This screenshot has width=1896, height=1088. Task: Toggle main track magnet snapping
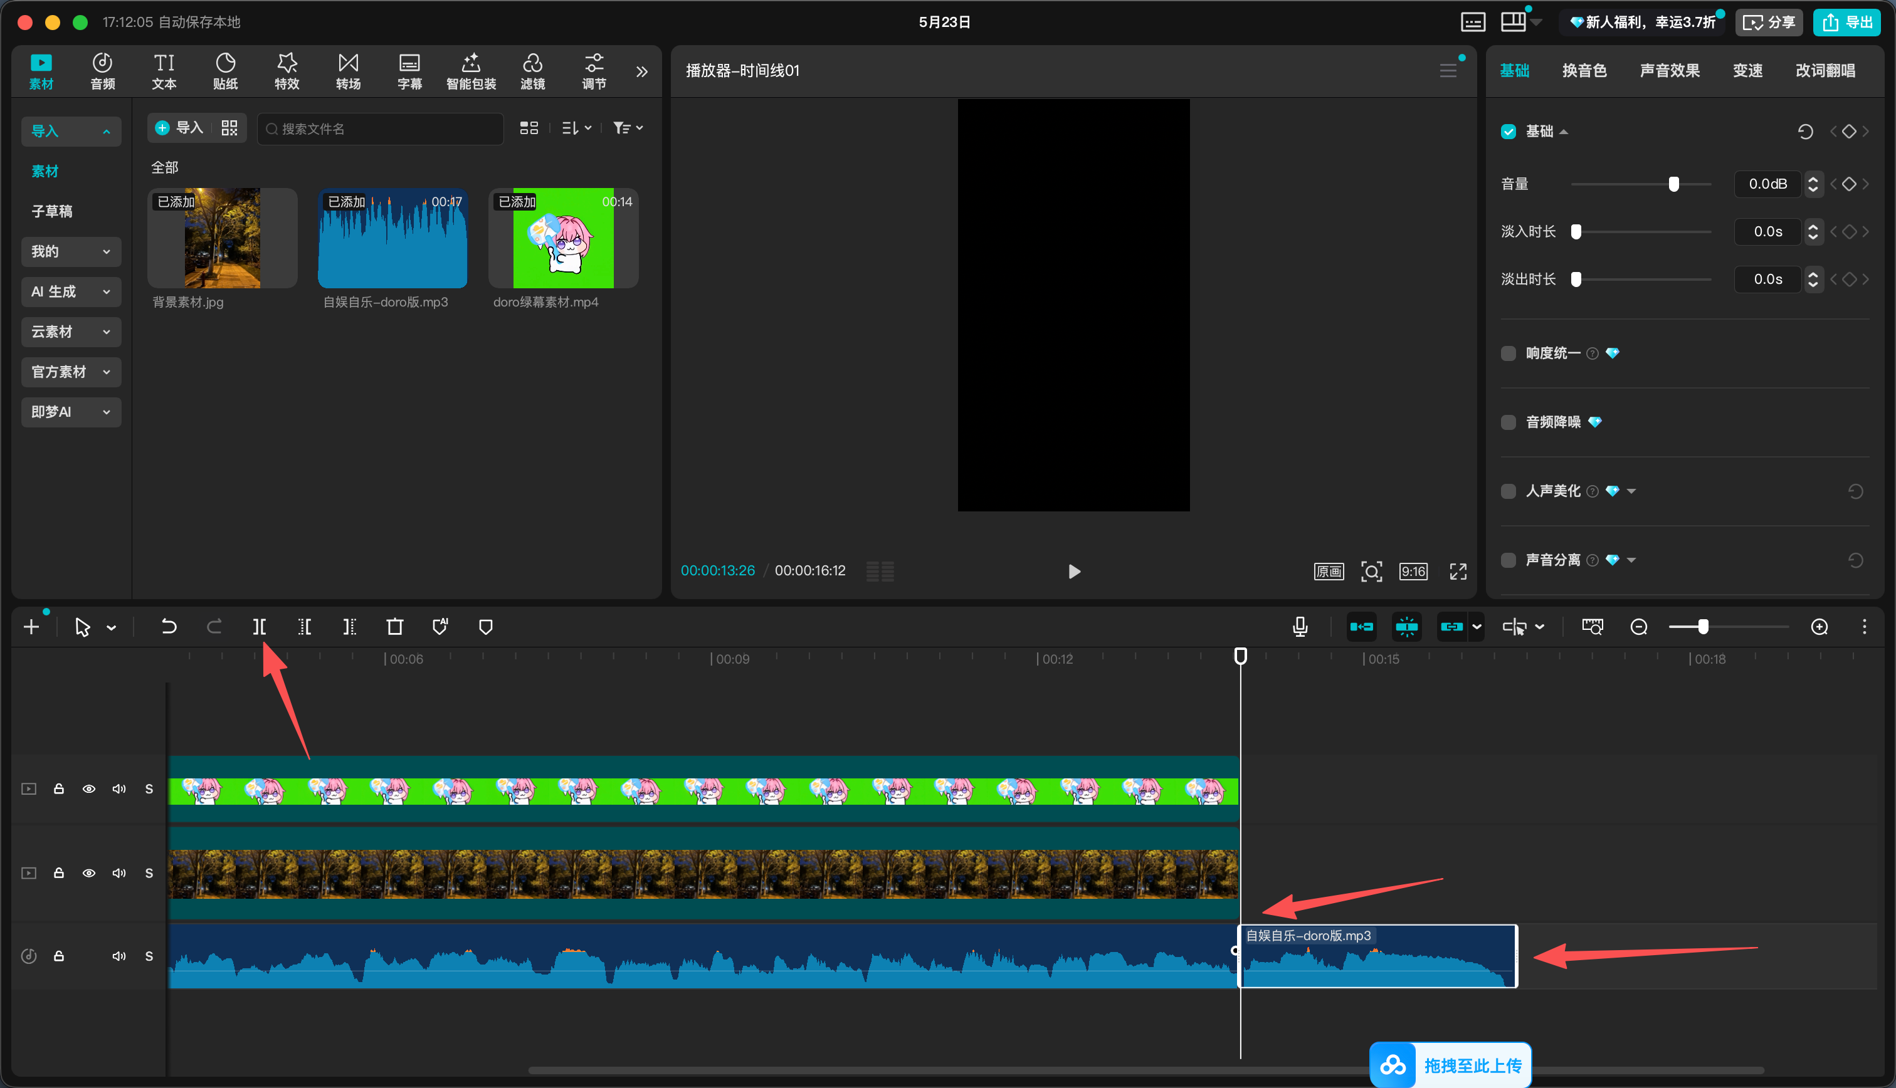(x=1362, y=627)
